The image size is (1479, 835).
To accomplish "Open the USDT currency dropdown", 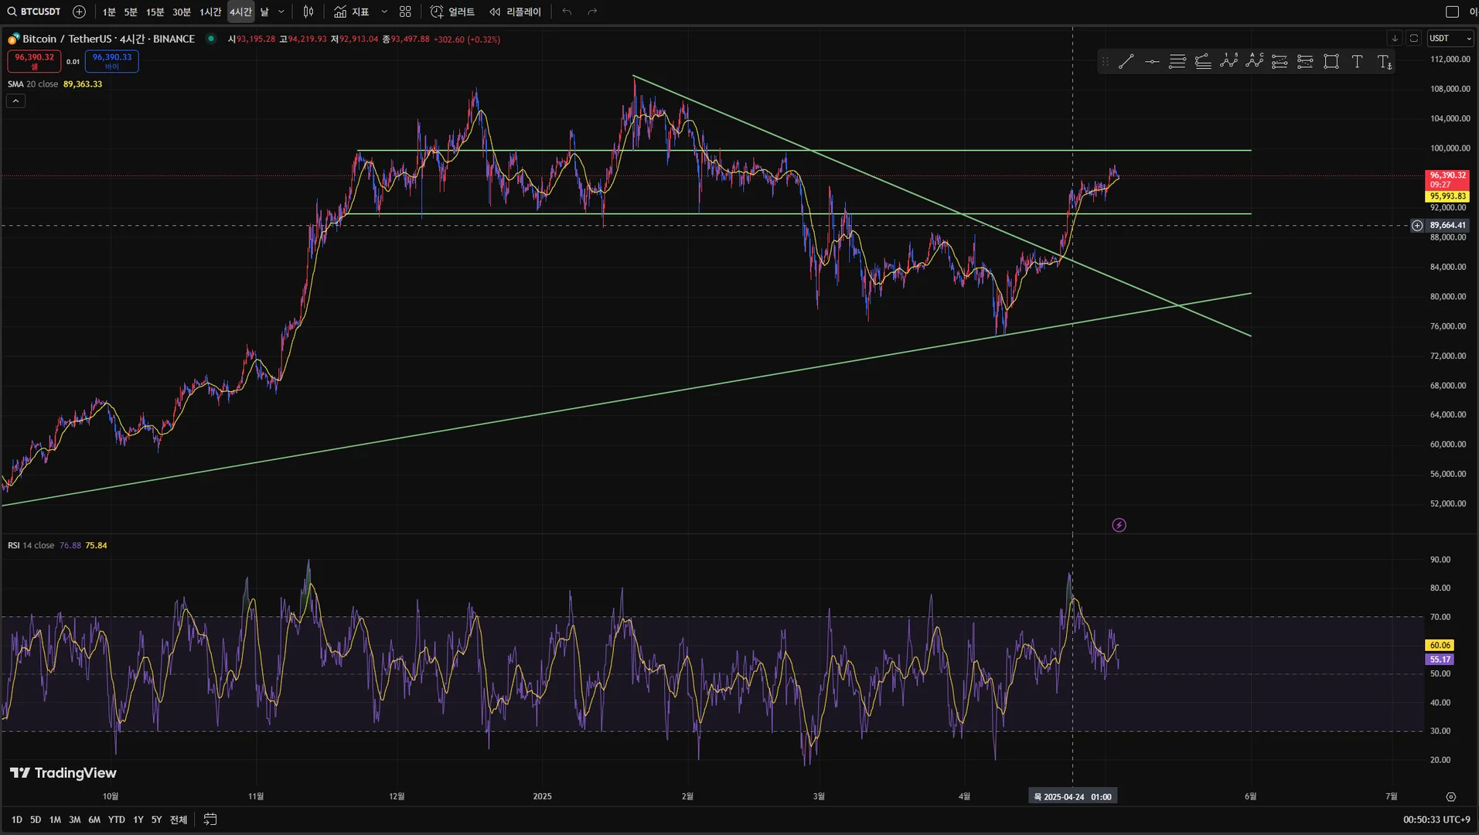I will point(1450,38).
